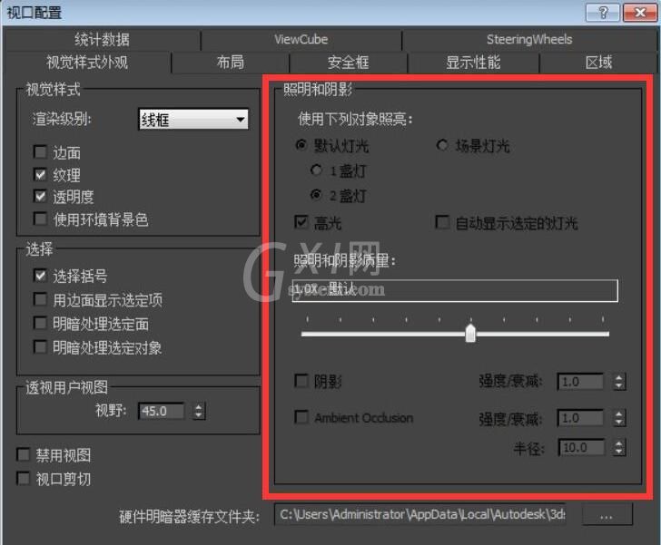This screenshot has height=545, width=661.
Task: Click the 阴影 强度/衰减 spinner
Action: [x=619, y=382]
